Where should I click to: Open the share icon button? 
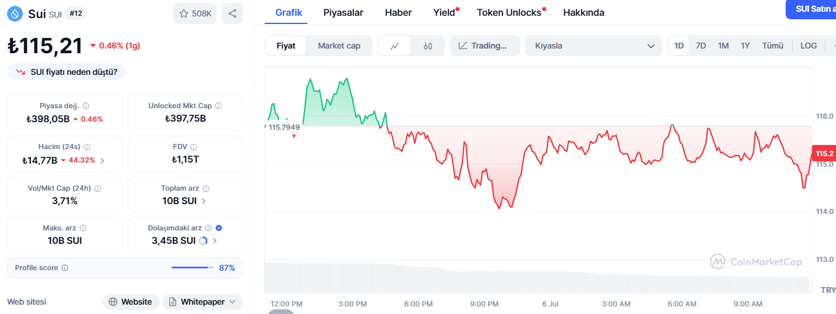pyautogui.click(x=232, y=13)
